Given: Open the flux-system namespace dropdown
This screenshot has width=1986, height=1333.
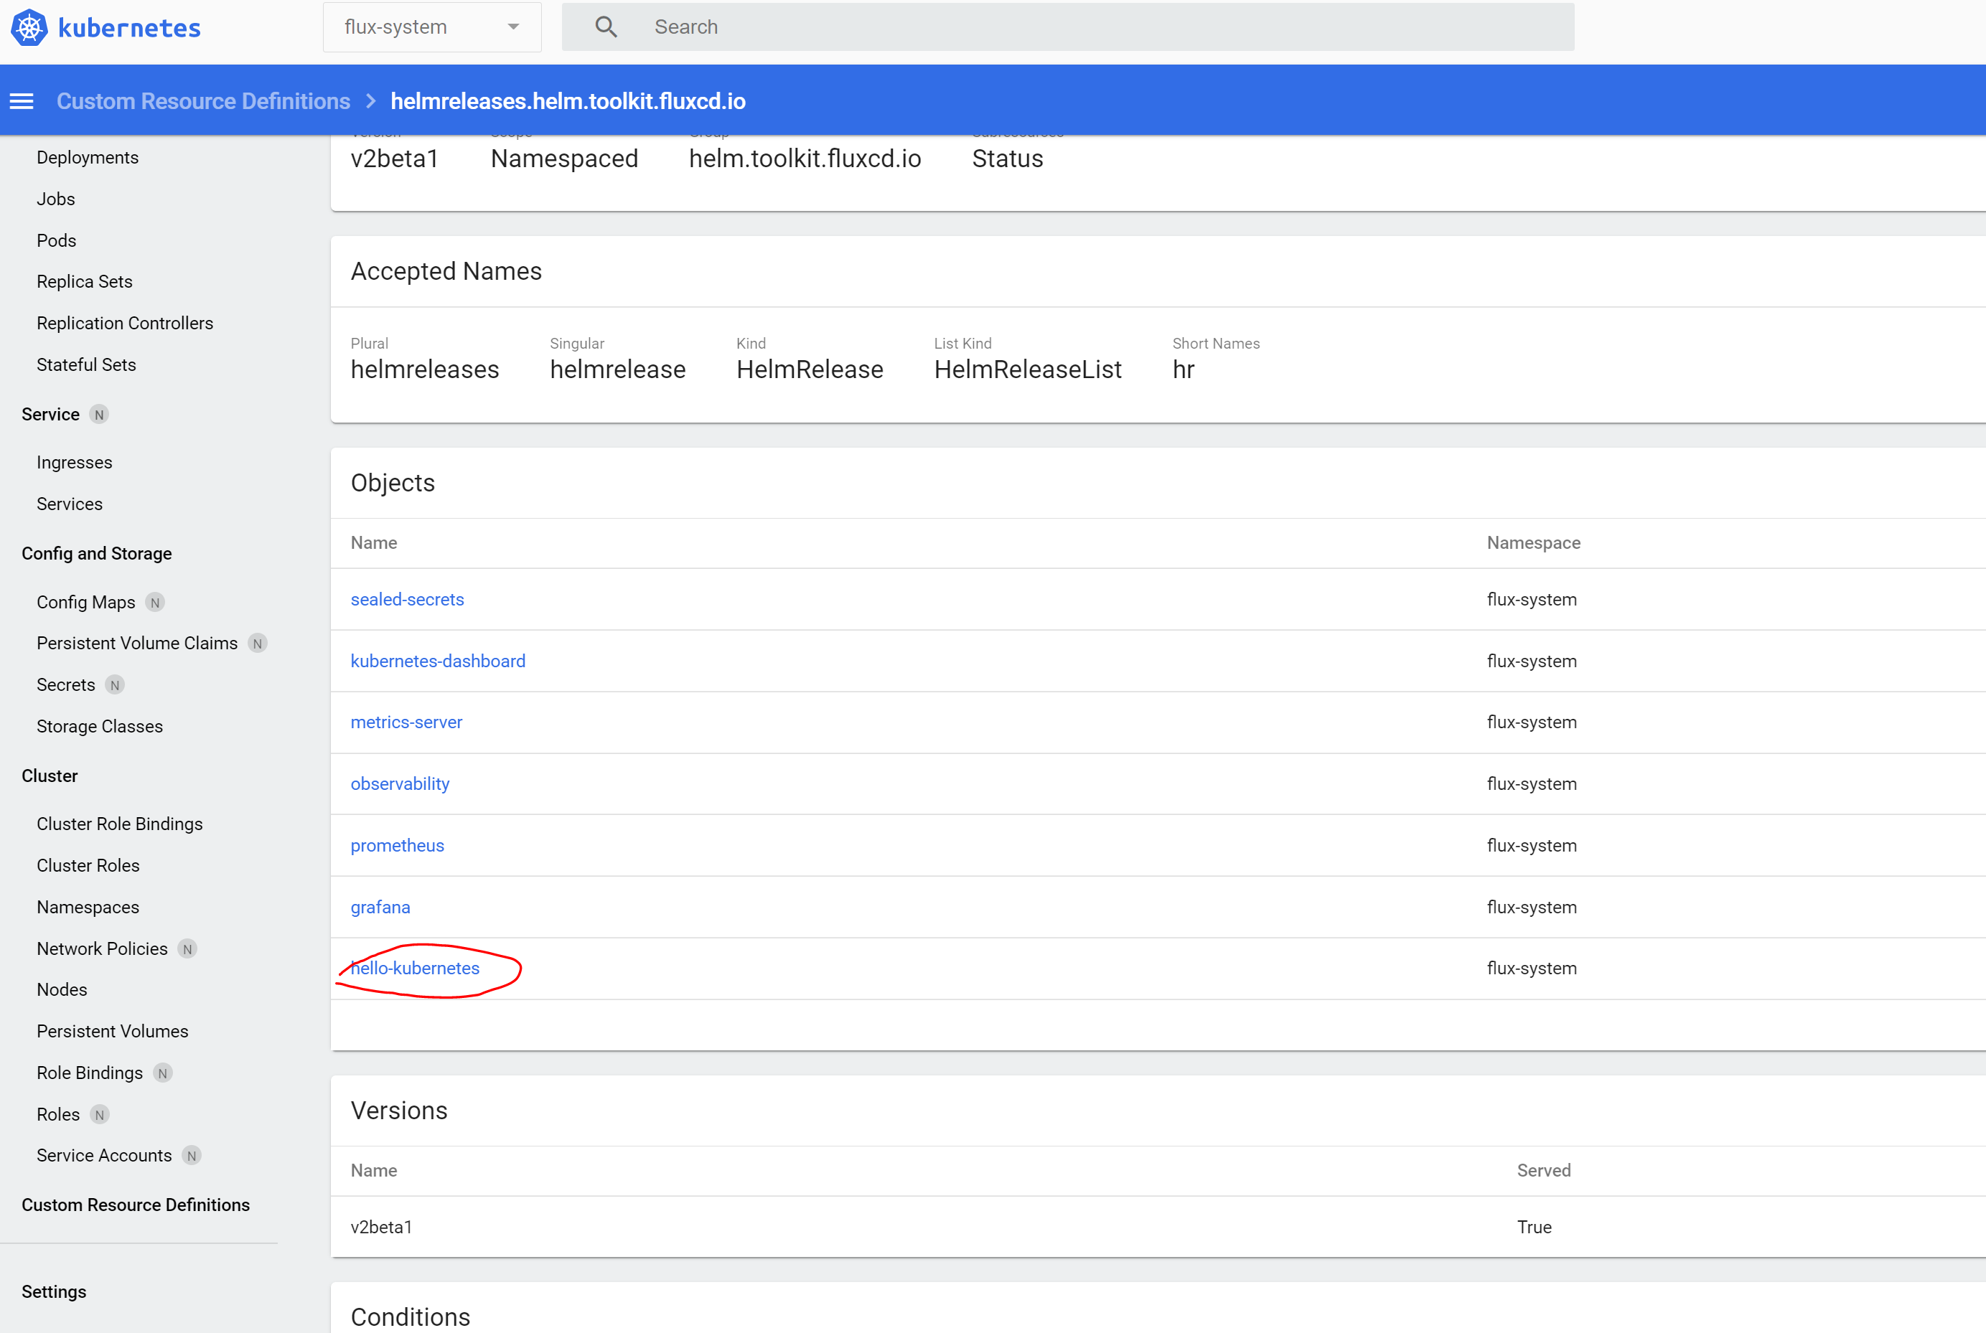Looking at the screenshot, I should (432, 27).
